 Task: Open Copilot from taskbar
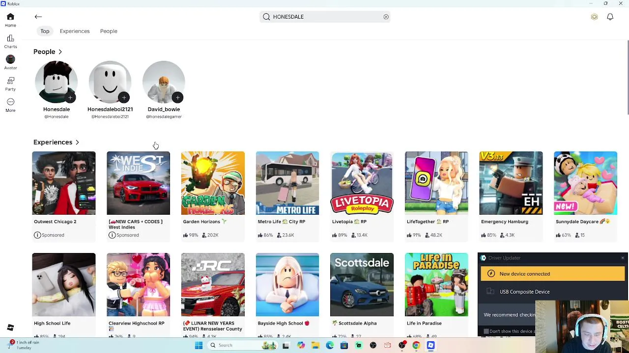point(301,345)
